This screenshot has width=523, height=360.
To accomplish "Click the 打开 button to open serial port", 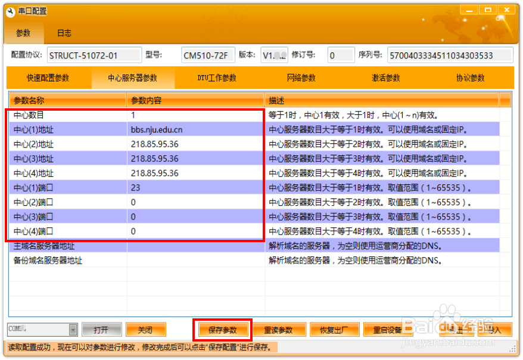I will 101,329.
